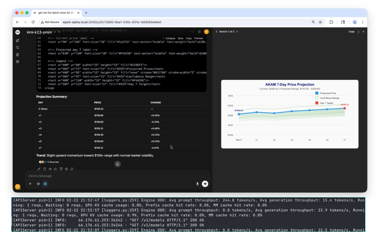380x232 pixels.
Task: Open the browser three-dot menu
Action: pyautogui.click(x=363, y=22)
